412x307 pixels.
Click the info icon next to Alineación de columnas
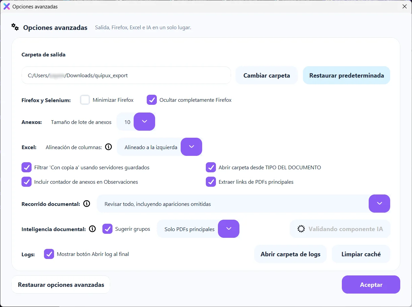108,147
